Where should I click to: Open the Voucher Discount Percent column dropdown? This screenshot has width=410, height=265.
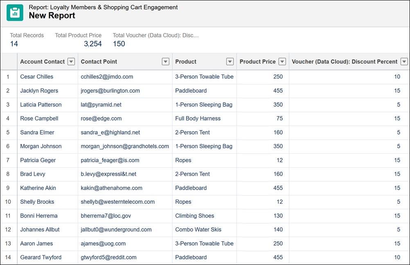click(404, 62)
